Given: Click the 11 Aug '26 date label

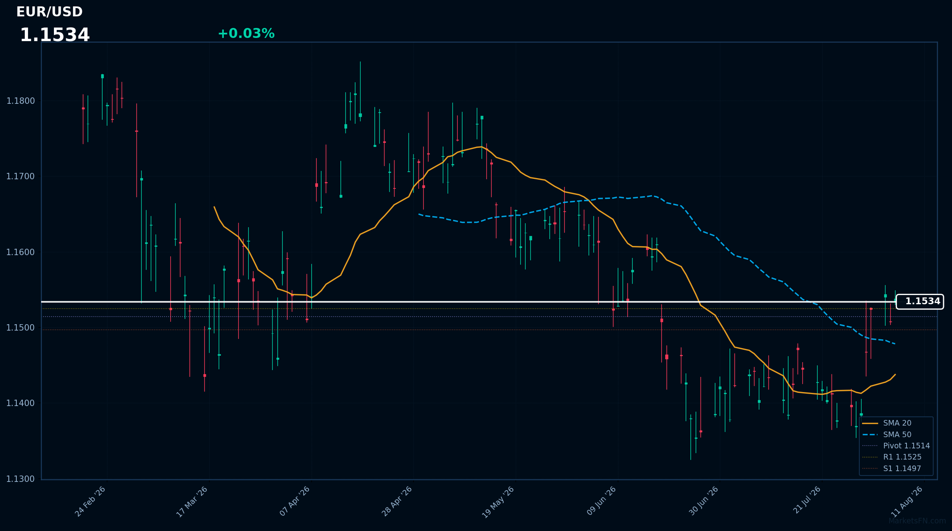Looking at the screenshot, I should 907,502.
